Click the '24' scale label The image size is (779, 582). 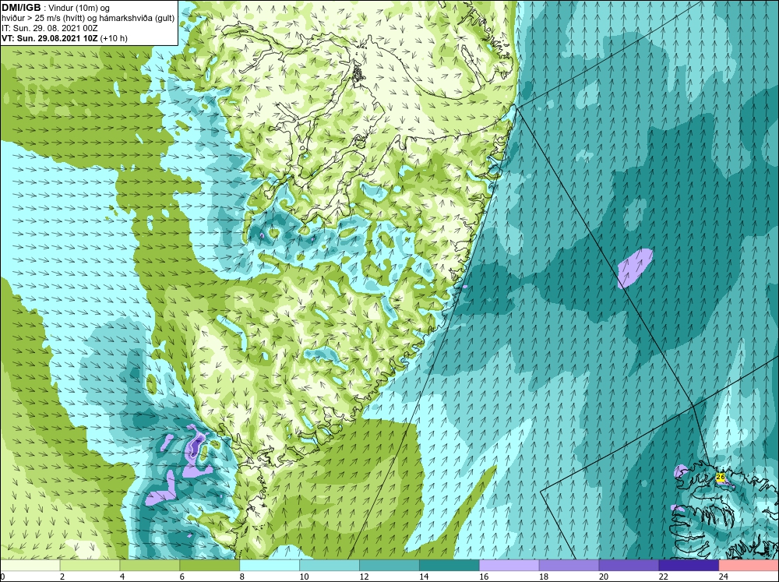tap(724, 577)
